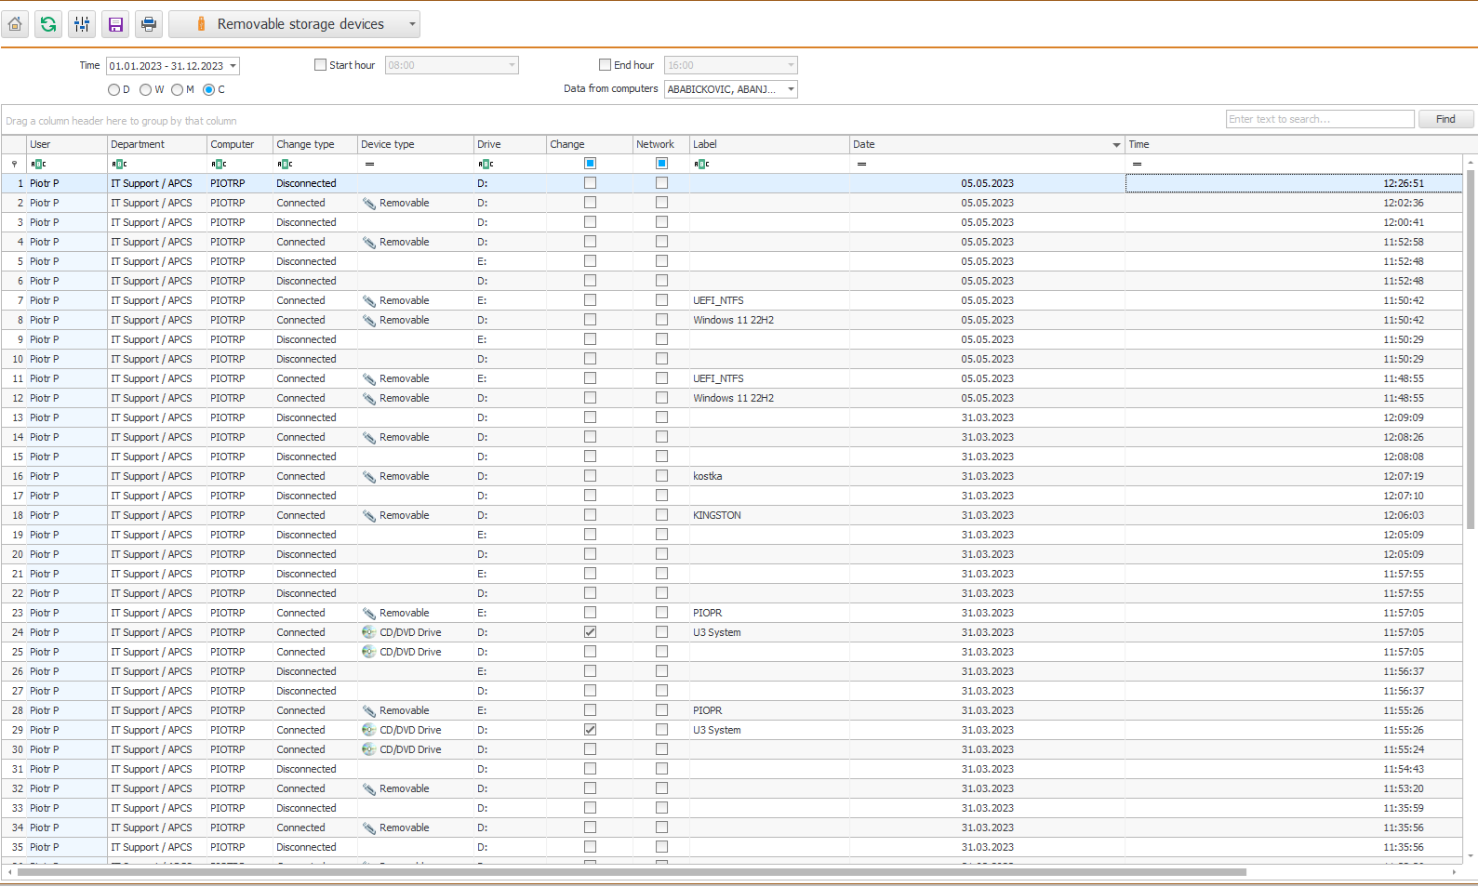Select the W time period radio button

146,90
